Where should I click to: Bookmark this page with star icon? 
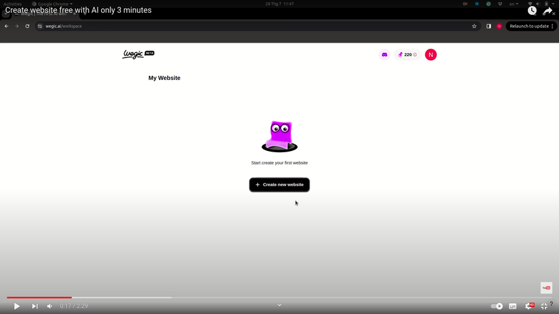(x=474, y=26)
